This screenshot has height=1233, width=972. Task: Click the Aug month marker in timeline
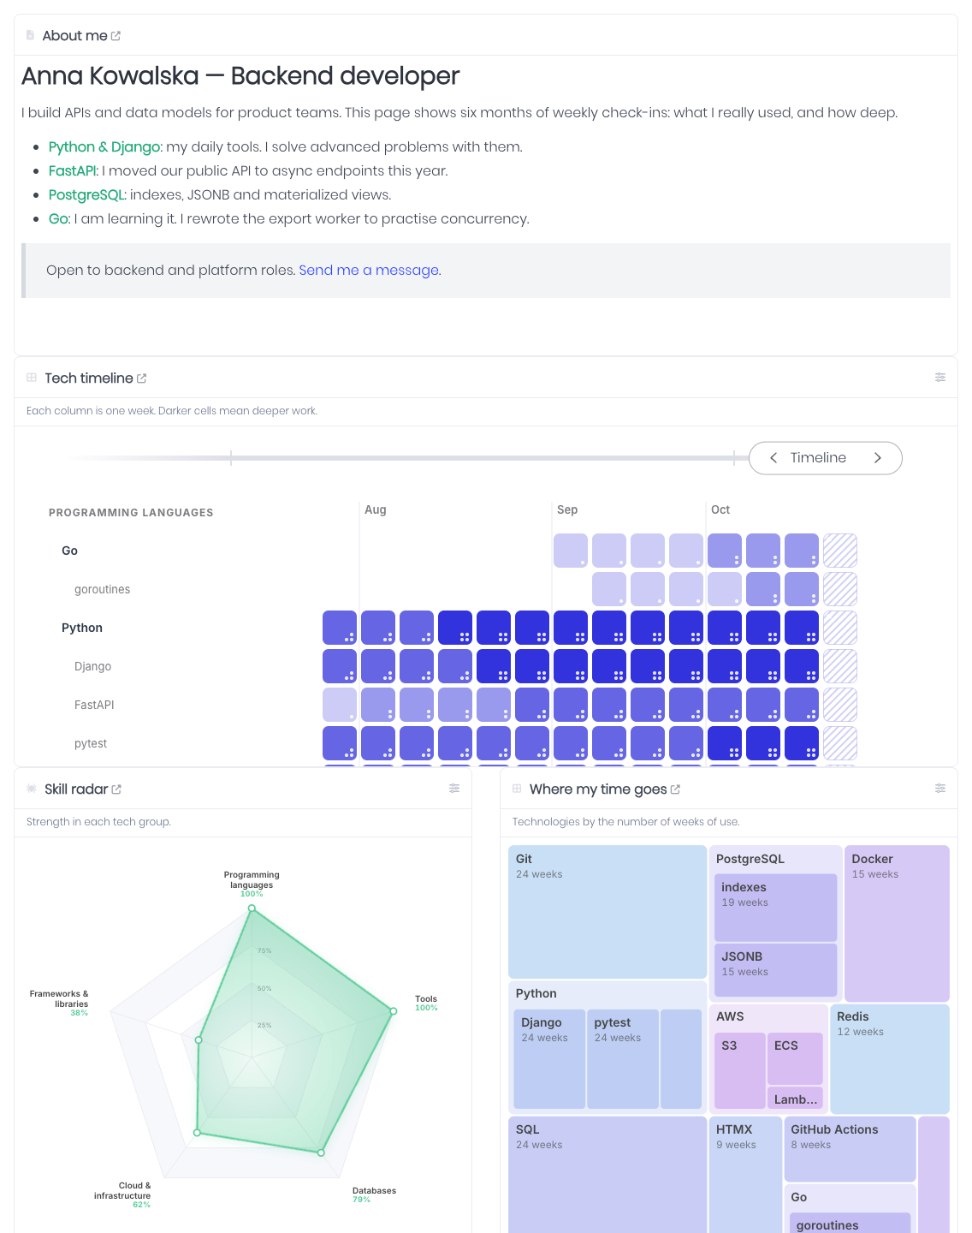376,509
